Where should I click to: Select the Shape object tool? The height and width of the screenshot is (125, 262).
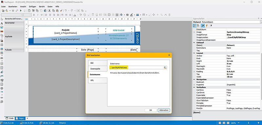click(x=2, y=35)
